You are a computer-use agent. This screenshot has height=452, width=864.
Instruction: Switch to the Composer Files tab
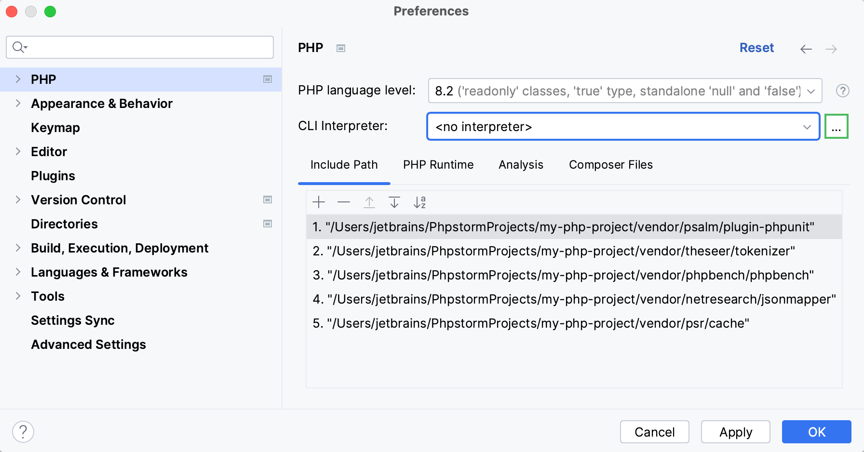(610, 165)
